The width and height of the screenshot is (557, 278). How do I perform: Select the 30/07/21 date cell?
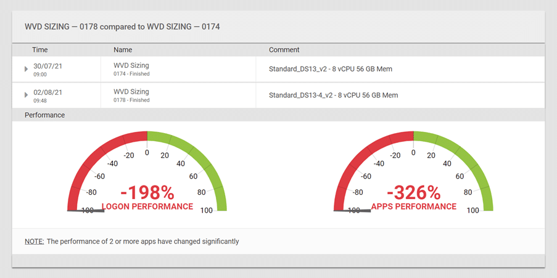(x=48, y=66)
